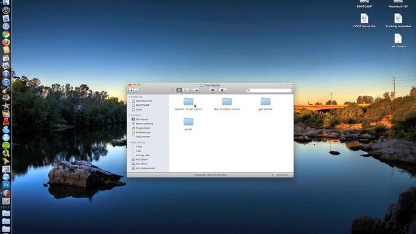Launch GarageBand guitar icon in Dock

coord(6,90)
